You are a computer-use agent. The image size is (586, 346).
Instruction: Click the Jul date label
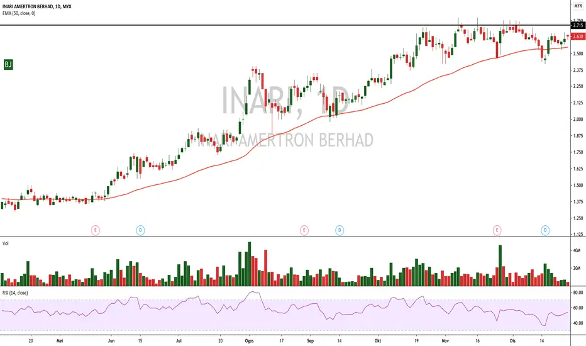[x=179, y=341]
